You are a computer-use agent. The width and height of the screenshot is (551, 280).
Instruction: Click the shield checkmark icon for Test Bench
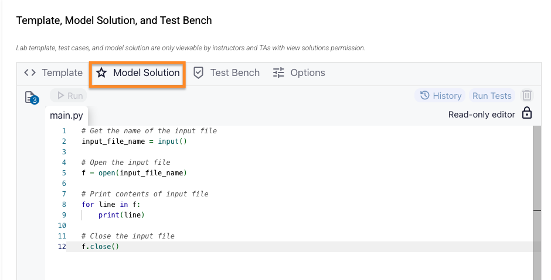(199, 73)
